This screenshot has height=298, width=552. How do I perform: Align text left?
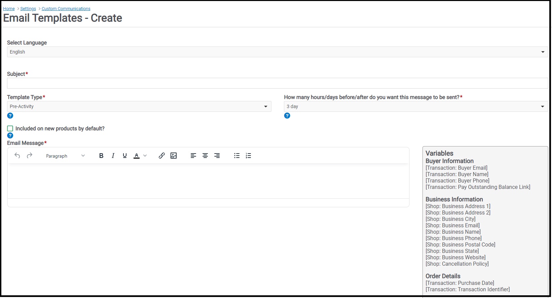pos(193,156)
